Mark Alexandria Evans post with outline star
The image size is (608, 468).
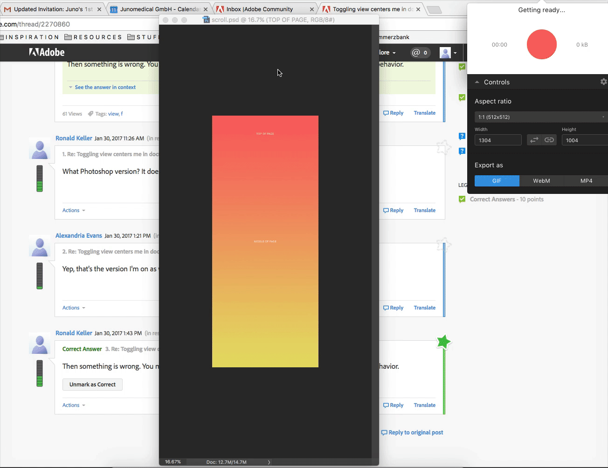[x=443, y=245]
